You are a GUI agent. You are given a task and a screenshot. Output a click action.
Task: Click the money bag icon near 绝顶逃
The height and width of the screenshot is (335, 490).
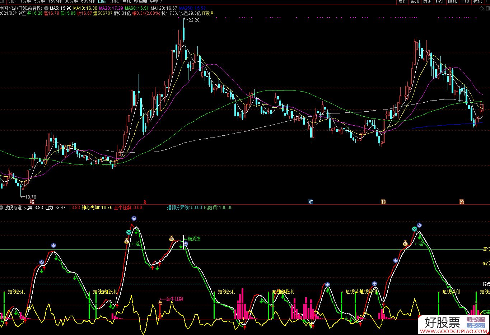point(172,238)
